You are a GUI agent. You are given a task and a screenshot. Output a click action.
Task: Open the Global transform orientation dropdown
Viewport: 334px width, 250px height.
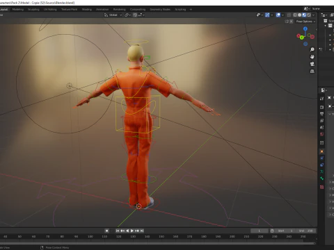click(x=113, y=15)
